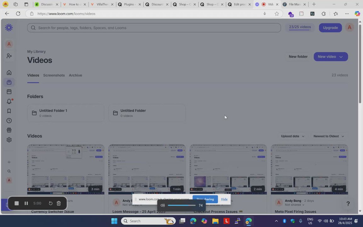Click the Upgrade button
Screen dimensions: 363x227
coord(330,28)
